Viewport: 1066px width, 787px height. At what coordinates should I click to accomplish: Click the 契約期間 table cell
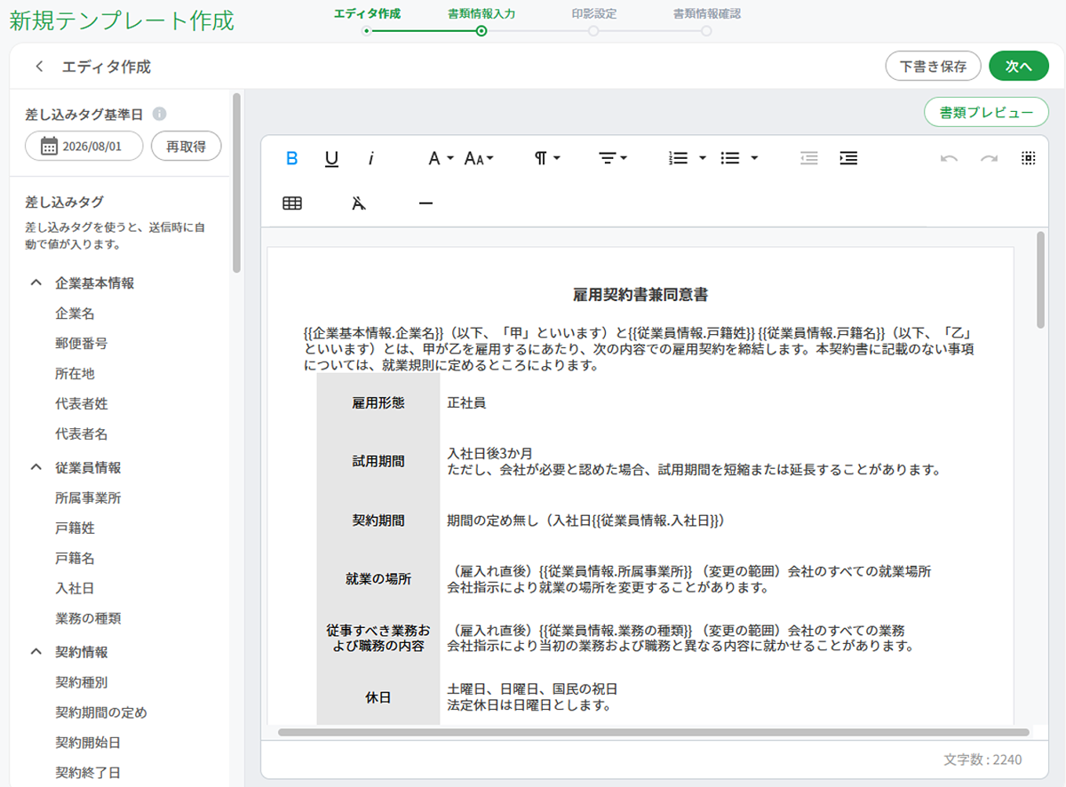click(x=378, y=521)
